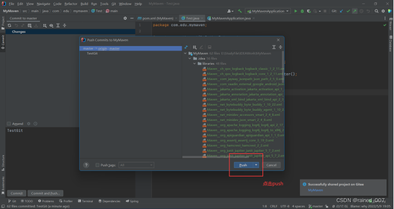Click the Commit button
Image resolution: width=394 pixels, height=209 pixels.
click(x=17, y=193)
